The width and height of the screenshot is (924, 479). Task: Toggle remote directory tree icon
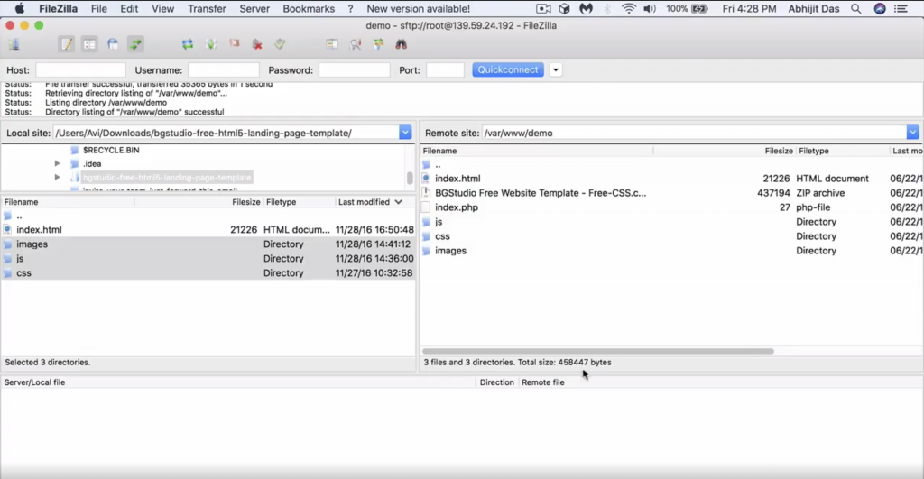click(x=113, y=44)
